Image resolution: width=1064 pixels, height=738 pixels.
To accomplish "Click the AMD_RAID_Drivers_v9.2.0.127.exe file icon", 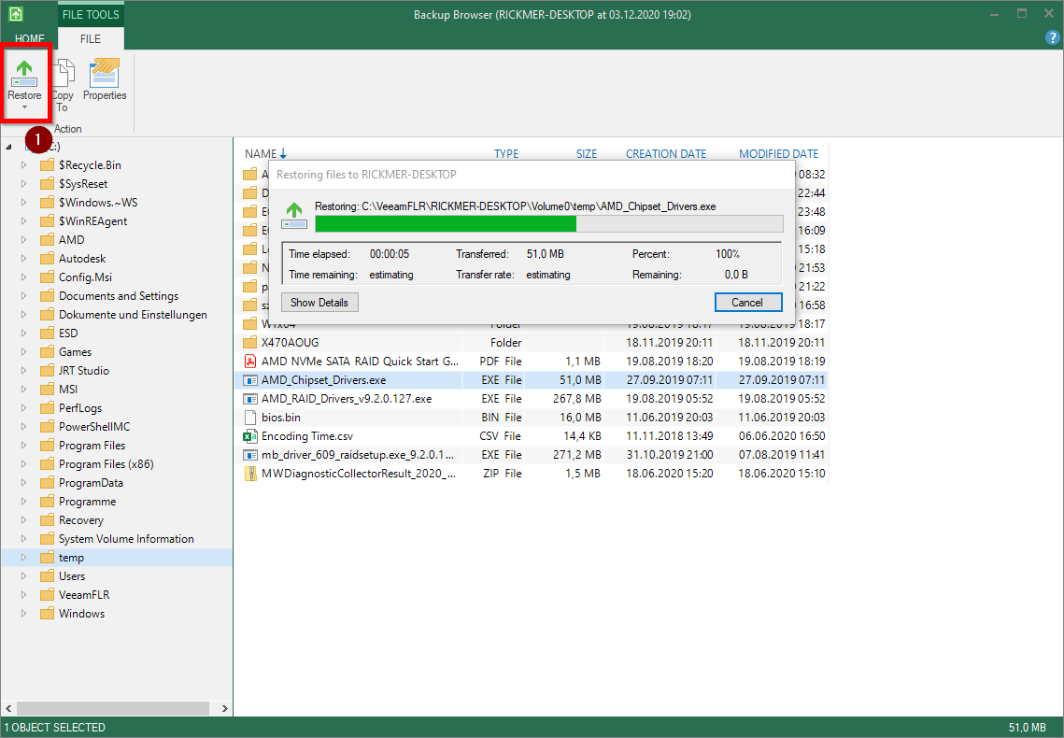I will [x=249, y=399].
